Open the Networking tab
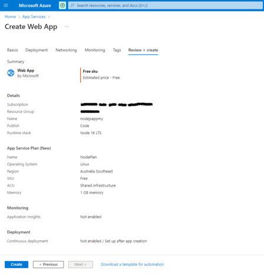The image size is (264, 274). click(66, 50)
